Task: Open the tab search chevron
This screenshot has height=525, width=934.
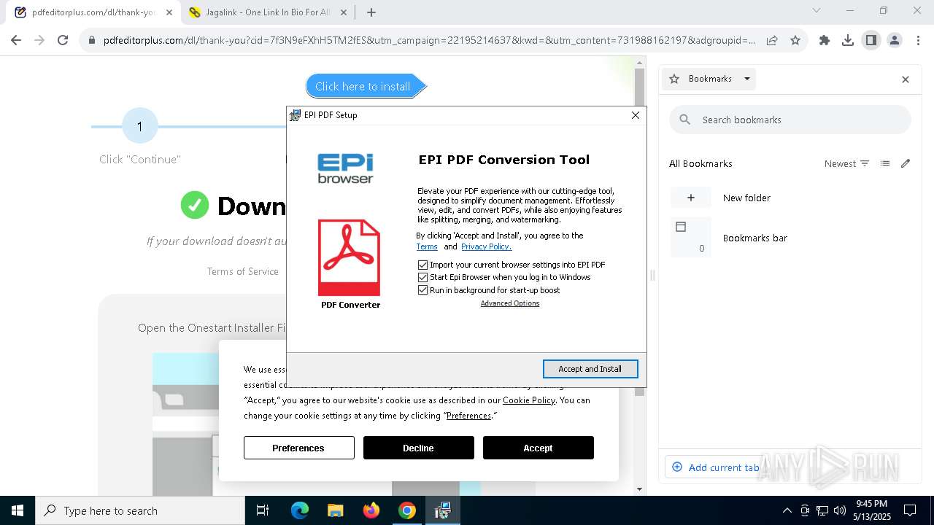Action: [817, 10]
